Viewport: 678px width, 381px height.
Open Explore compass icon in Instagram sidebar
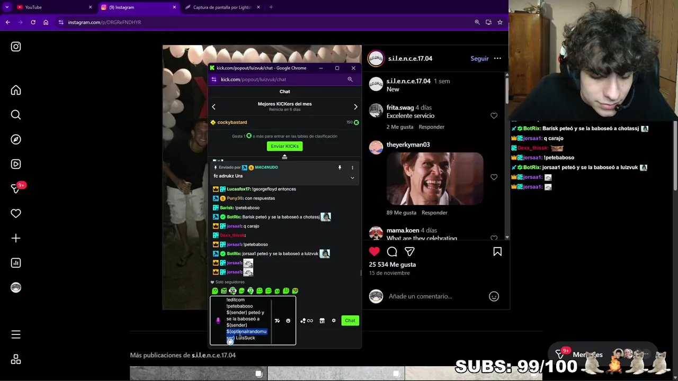coord(16,139)
